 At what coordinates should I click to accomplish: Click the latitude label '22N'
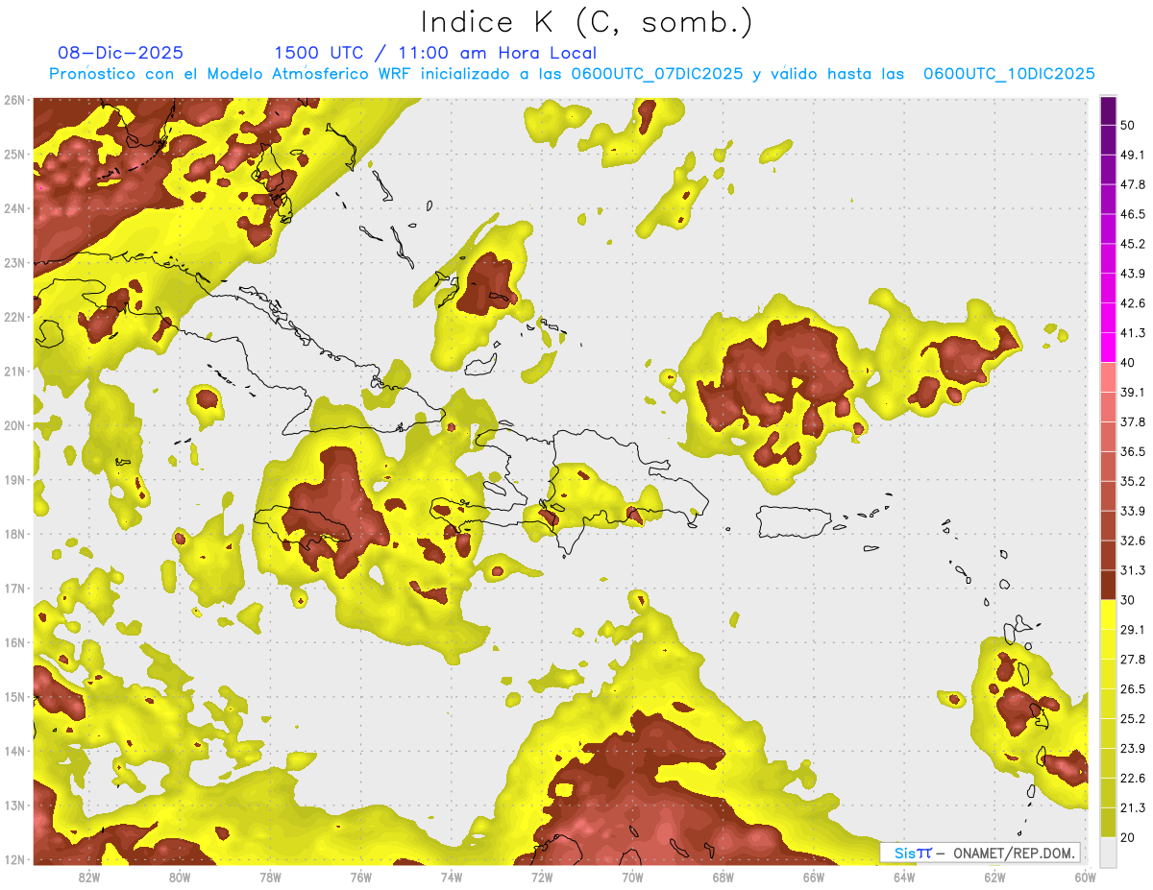click(14, 317)
